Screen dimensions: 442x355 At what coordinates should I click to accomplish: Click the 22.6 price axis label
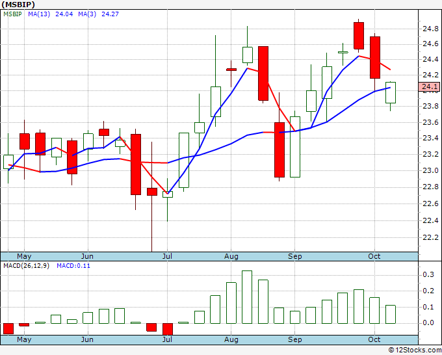[x=430, y=204]
